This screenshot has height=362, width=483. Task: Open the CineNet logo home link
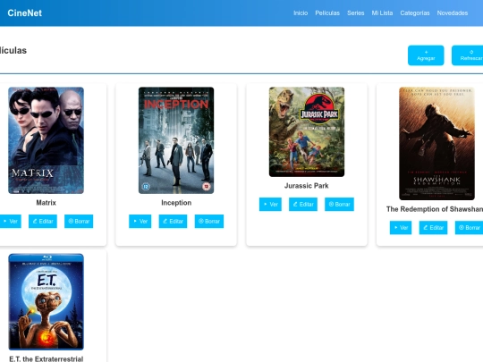click(25, 13)
